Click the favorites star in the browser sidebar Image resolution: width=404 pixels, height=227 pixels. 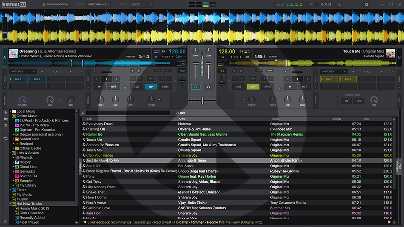click(x=6, y=112)
